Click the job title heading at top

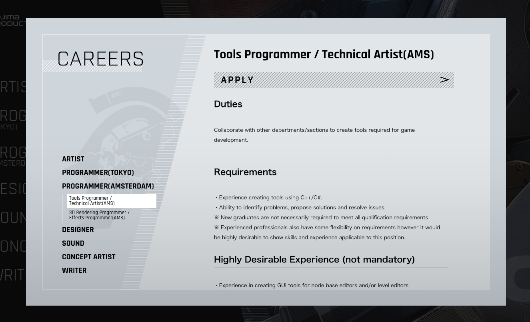pos(324,55)
